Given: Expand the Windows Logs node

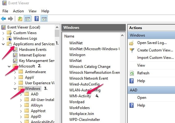Looking at the screenshot, I should coord(3,39).
